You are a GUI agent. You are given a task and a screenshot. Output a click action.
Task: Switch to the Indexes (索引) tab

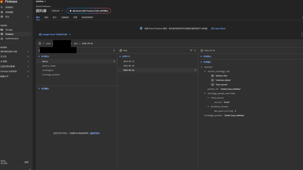click(55, 17)
